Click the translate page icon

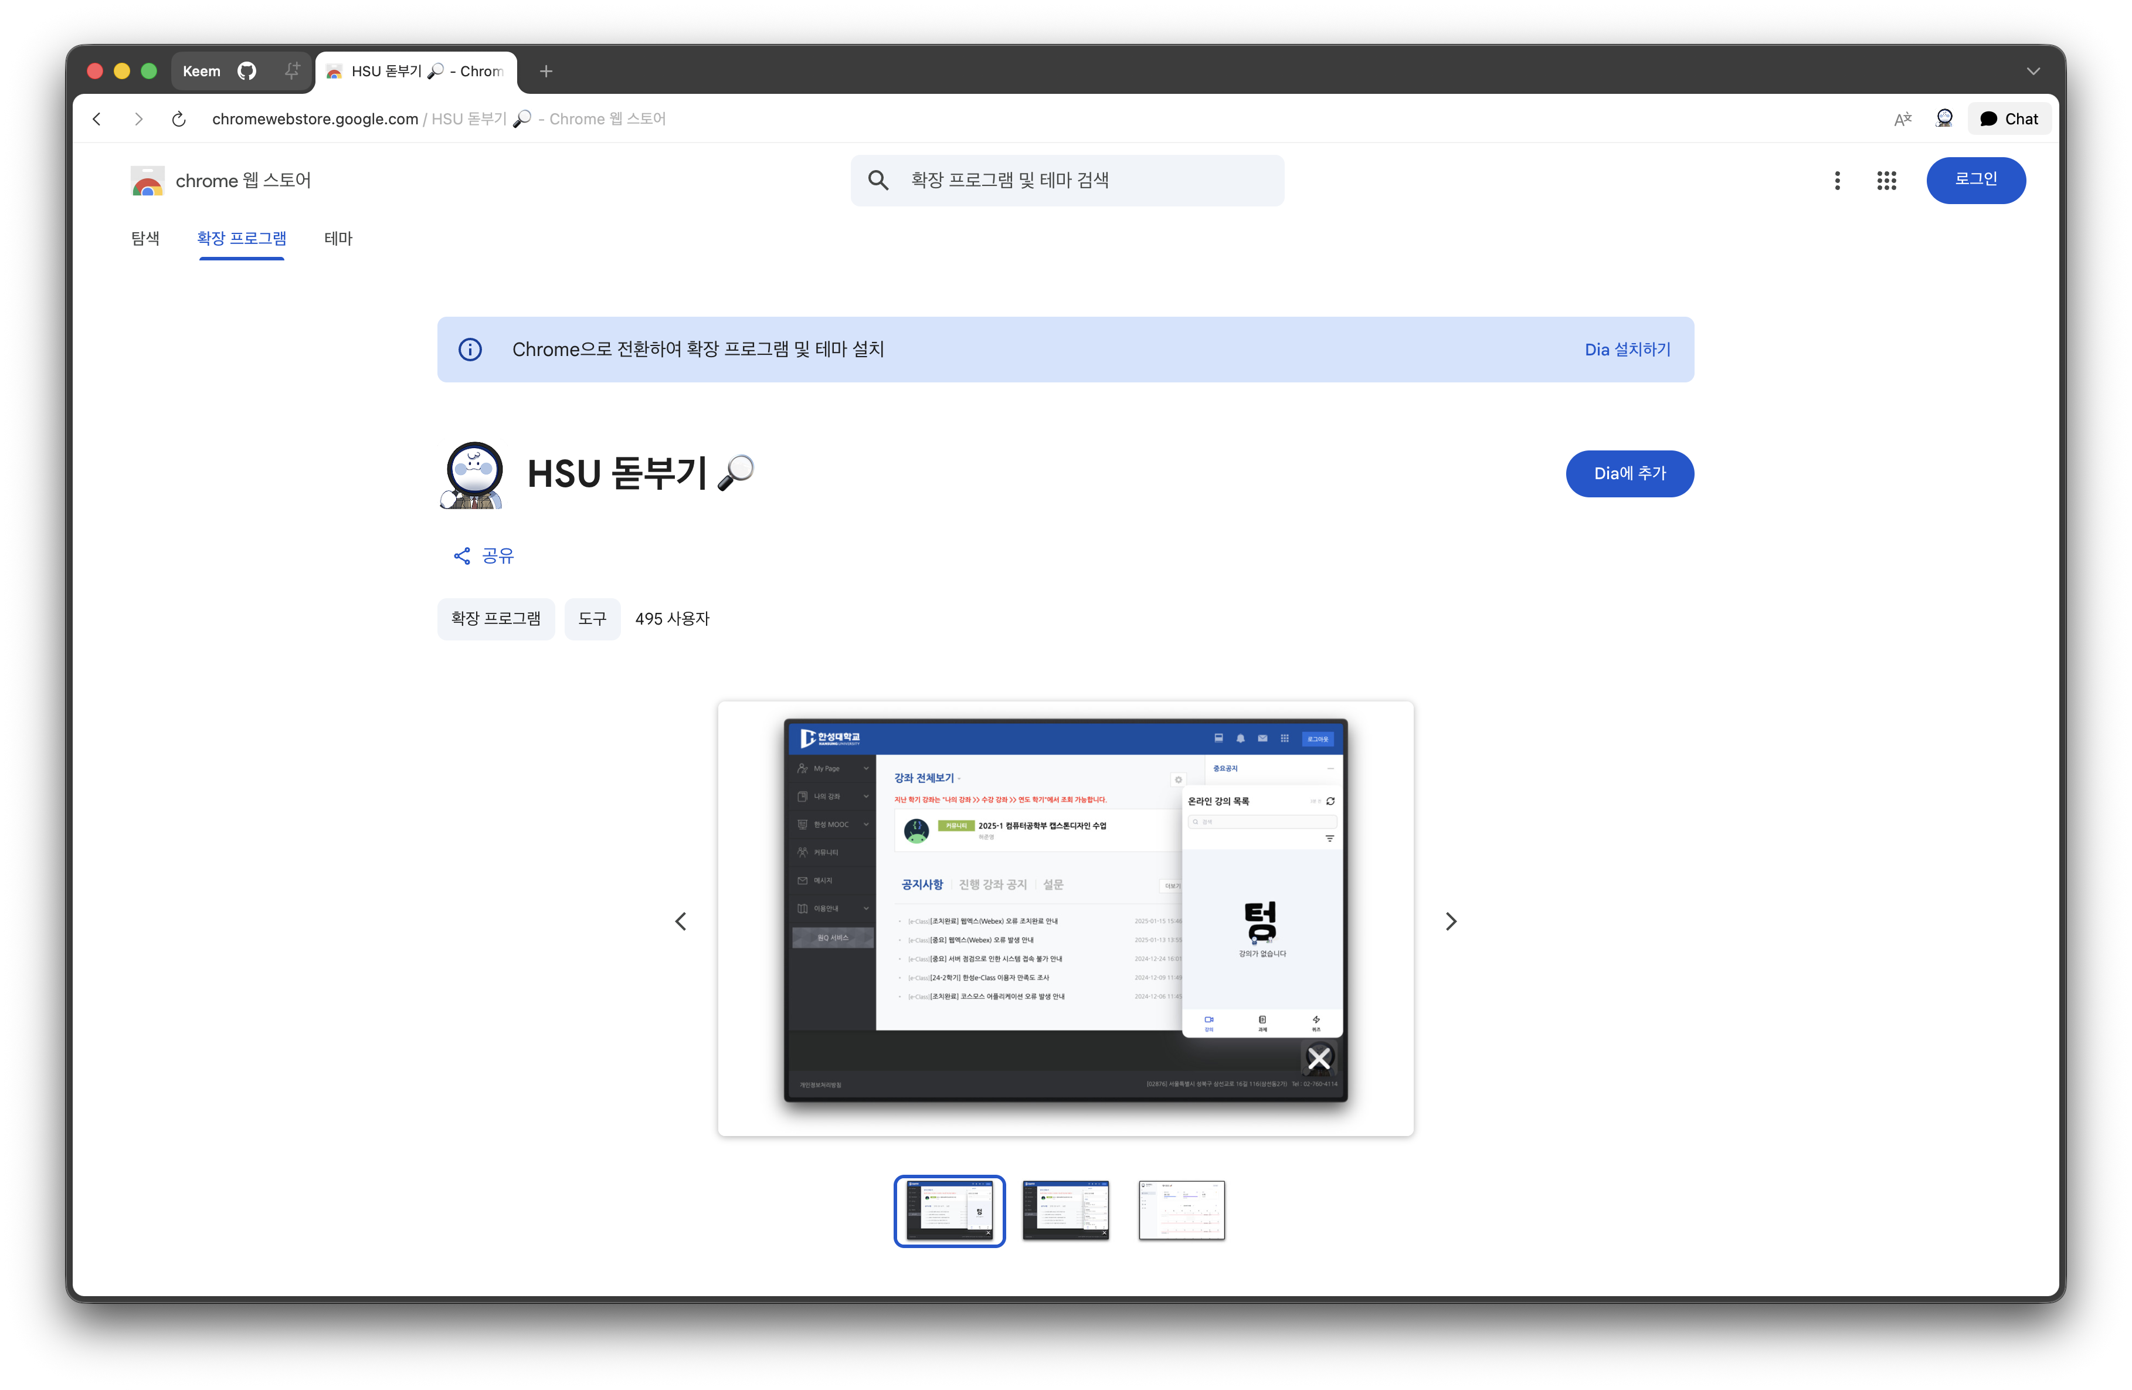click(1903, 119)
